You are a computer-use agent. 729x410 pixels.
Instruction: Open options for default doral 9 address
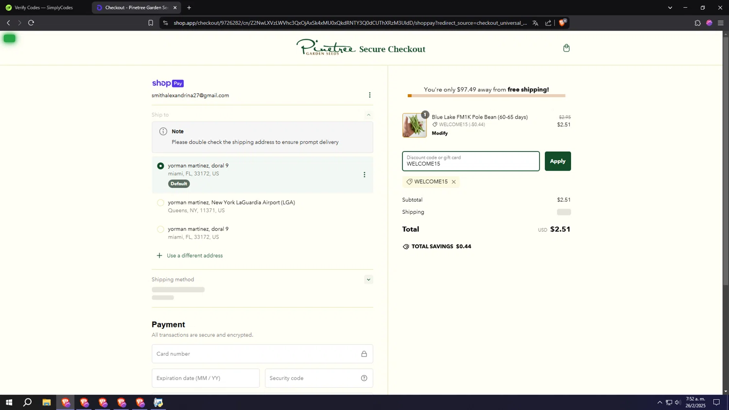pyautogui.click(x=364, y=175)
